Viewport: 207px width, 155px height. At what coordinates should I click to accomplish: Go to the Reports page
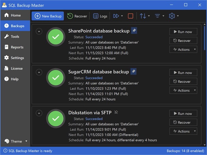(x=15, y=47)
